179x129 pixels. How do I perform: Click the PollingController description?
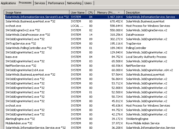[x=136, y=48]
